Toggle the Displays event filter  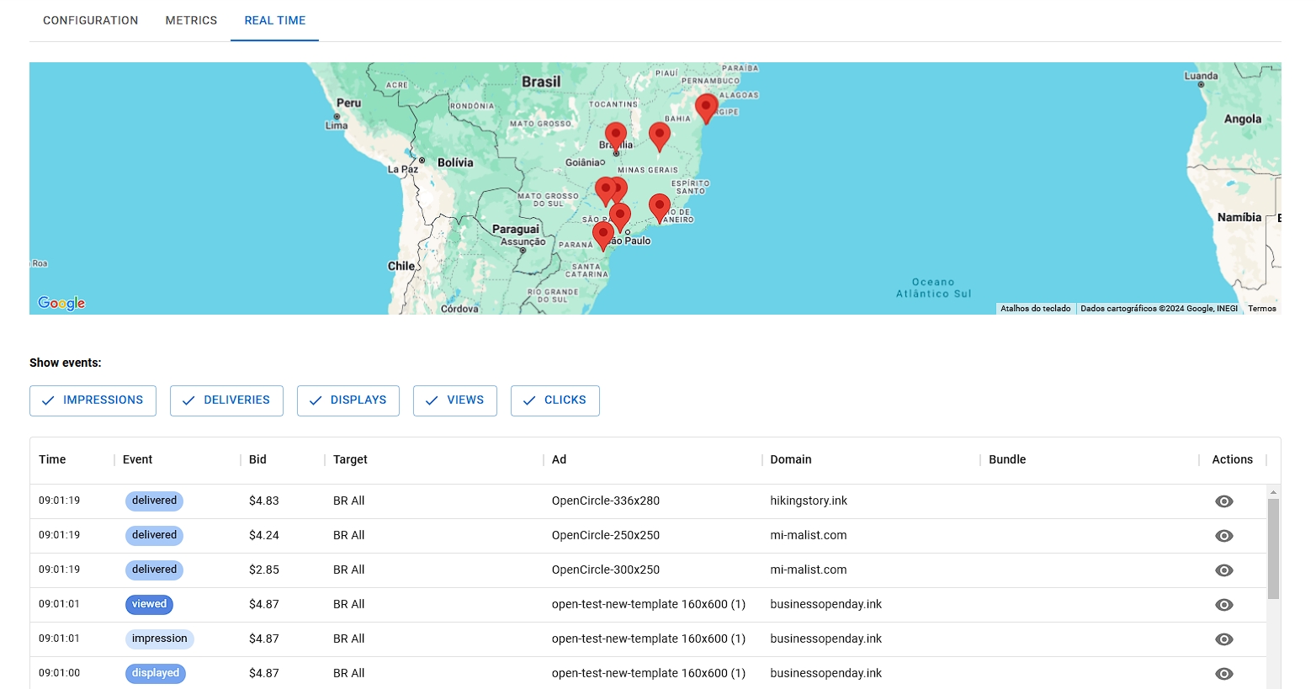[348, 400]
